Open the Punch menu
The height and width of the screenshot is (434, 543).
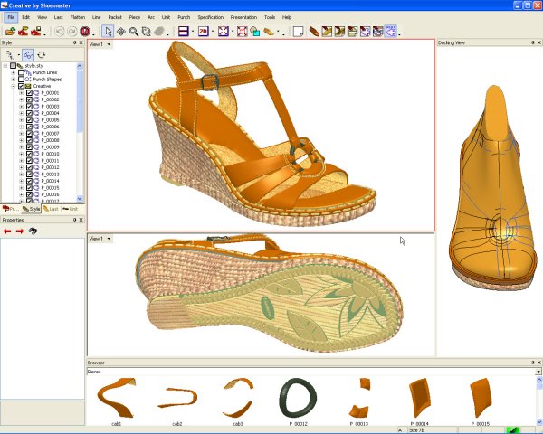pos(184,17)
